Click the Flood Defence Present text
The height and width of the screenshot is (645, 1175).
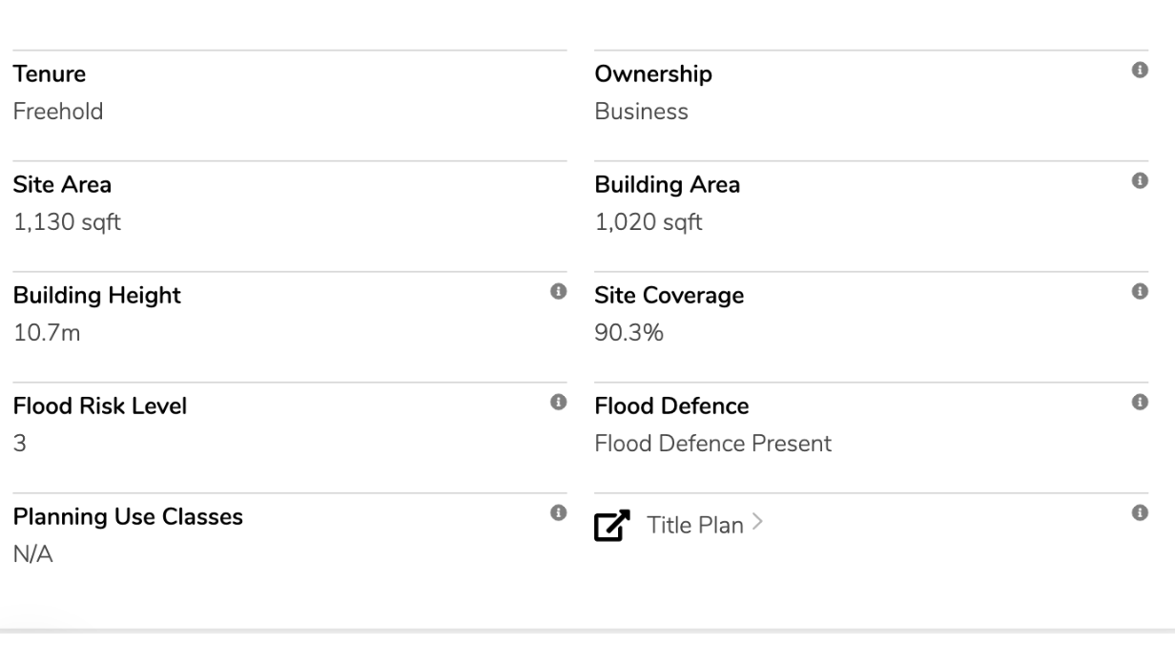(712, 444)
